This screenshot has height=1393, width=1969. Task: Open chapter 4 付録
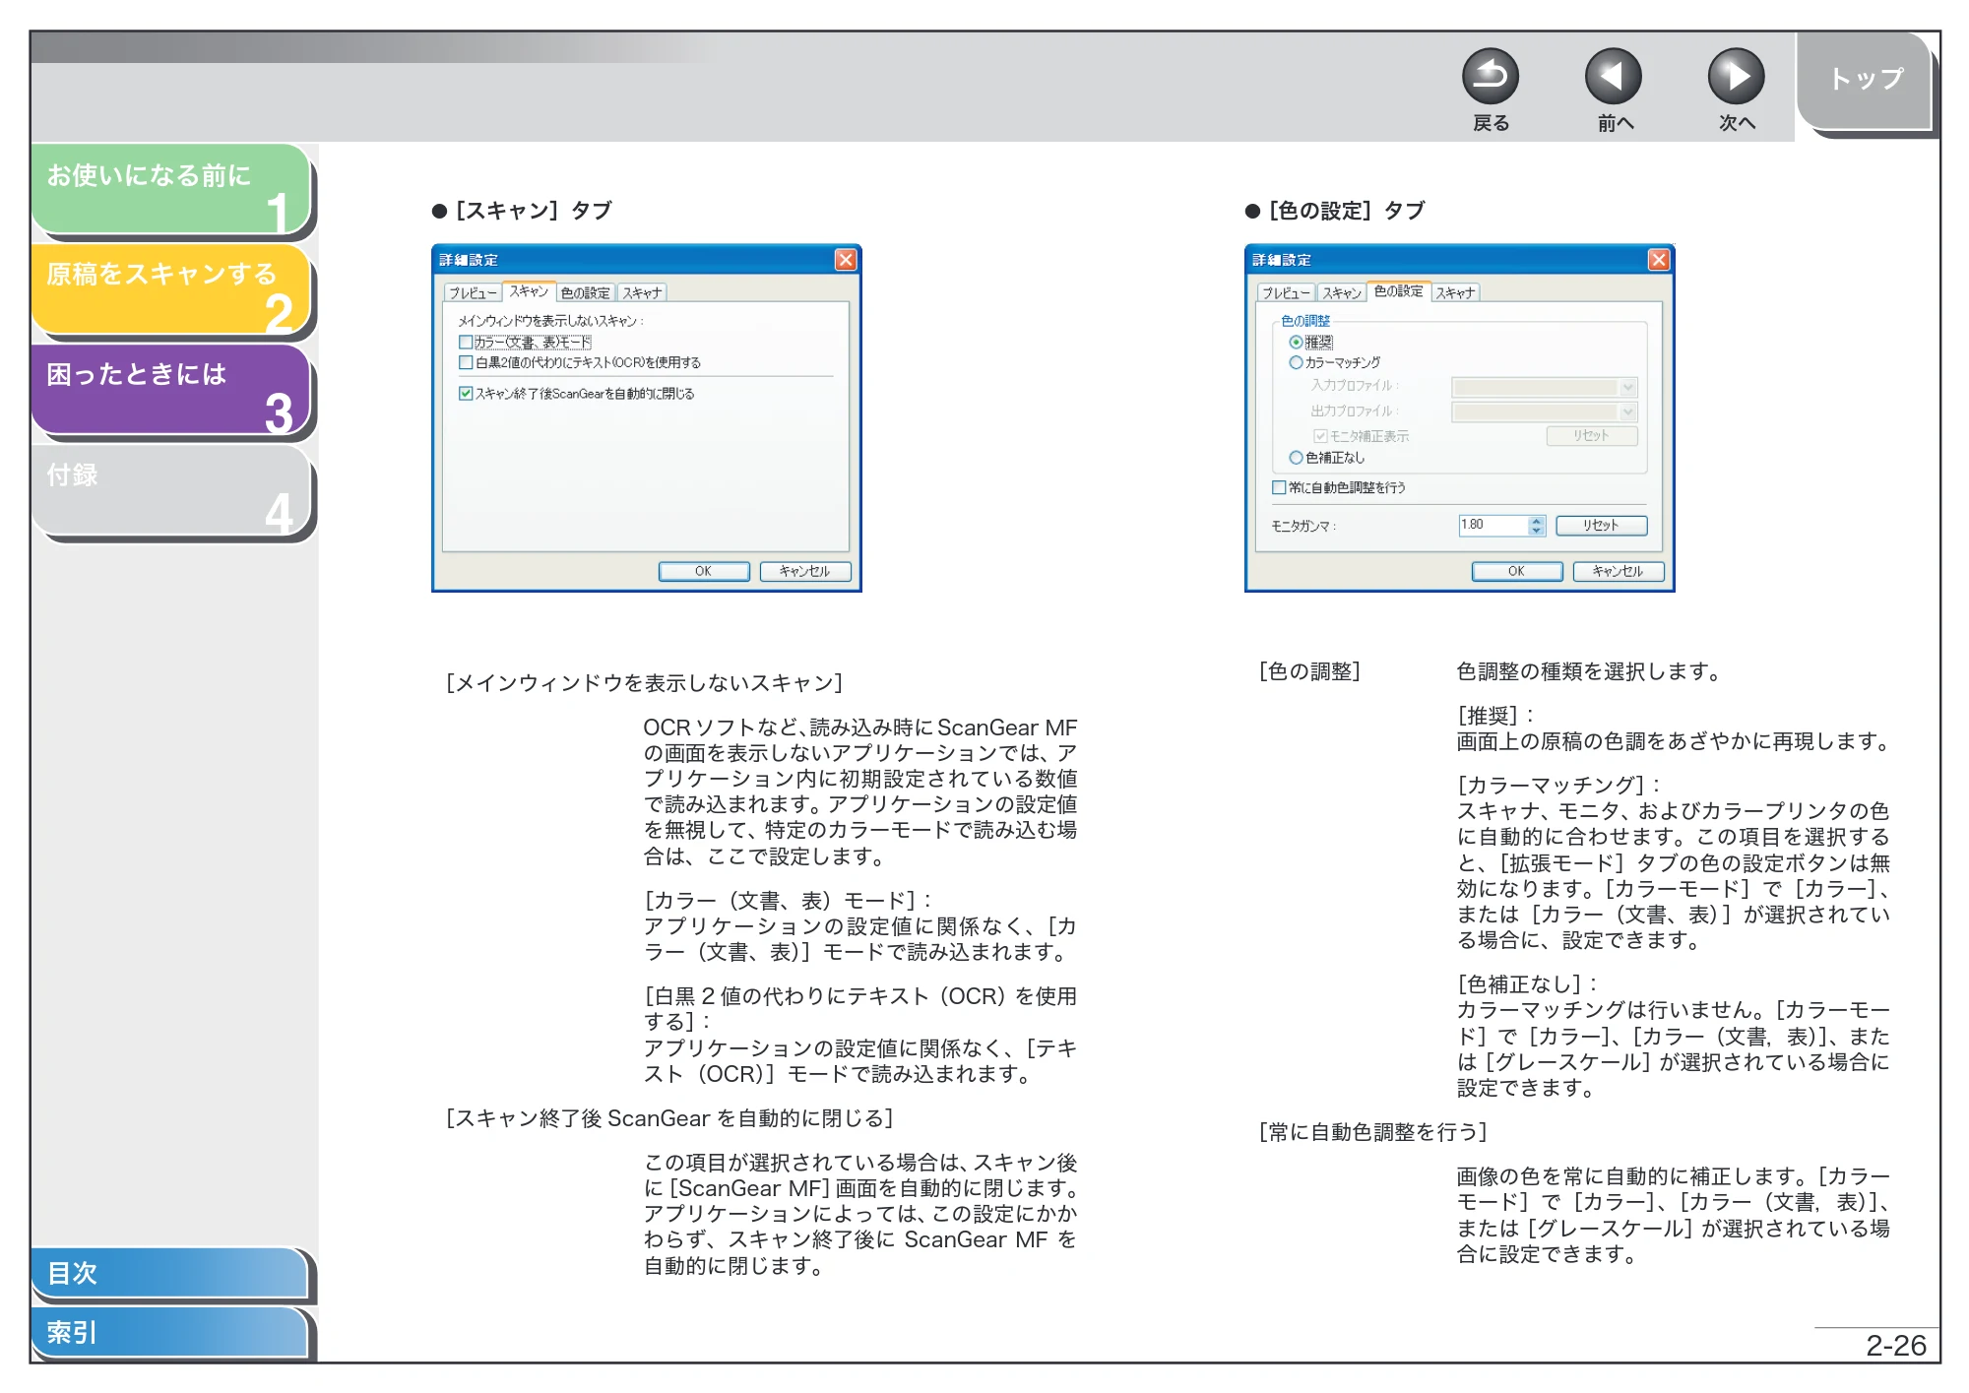[x=171, y=491]
